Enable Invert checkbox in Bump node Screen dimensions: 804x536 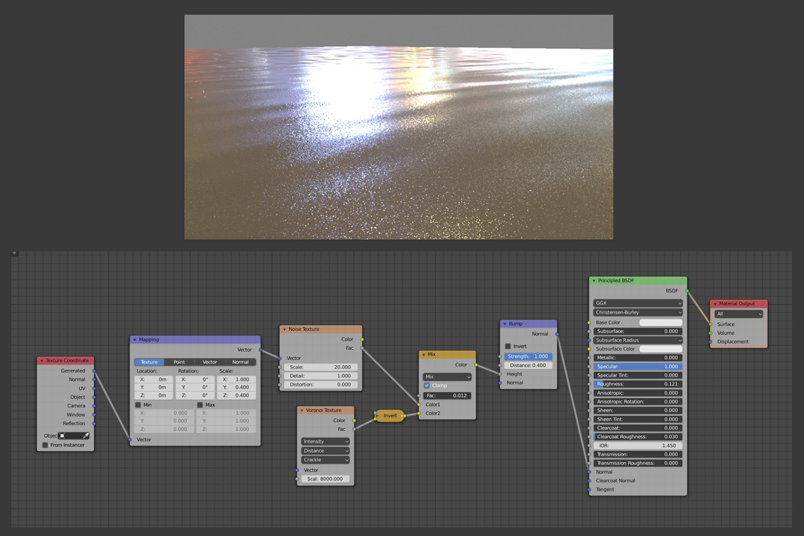(x=508, y=346)
